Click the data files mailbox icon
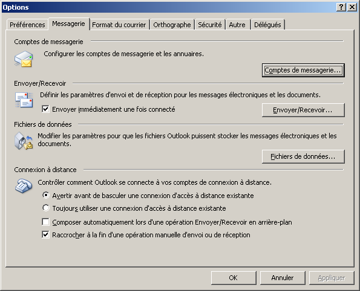This screenshot has width=360, height=291. pyautogui.click(x=24, y=141)
